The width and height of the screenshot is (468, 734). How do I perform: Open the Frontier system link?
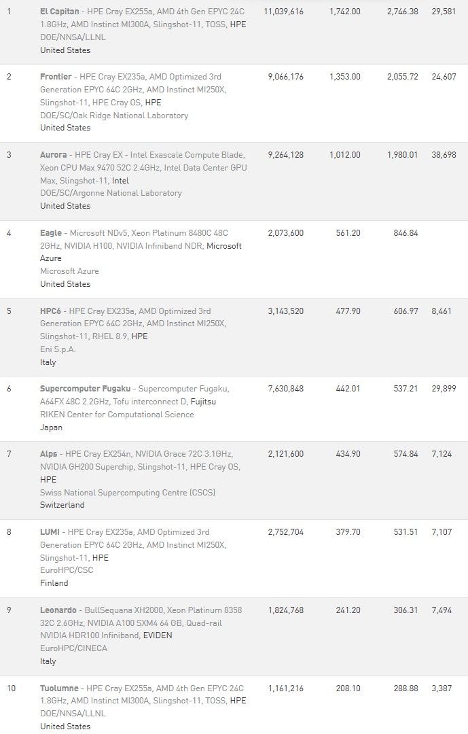click(x=56, y=77)
